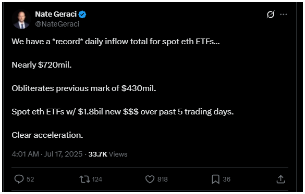Viewport: 305px width, 194px height.
Task: View analytics via 33.7K Views
Action: pyautogui.click(x=108, y=154)
